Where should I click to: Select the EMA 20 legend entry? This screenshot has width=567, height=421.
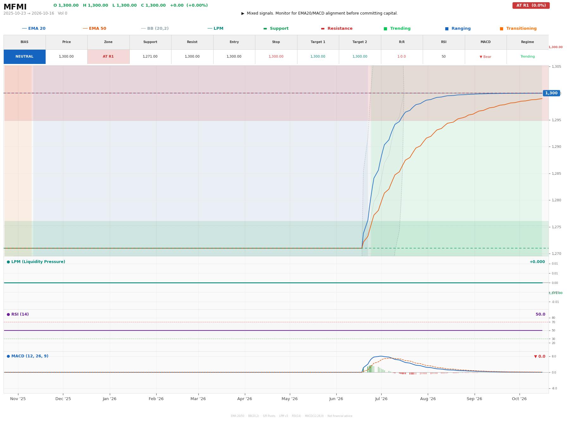coord(34,28)
